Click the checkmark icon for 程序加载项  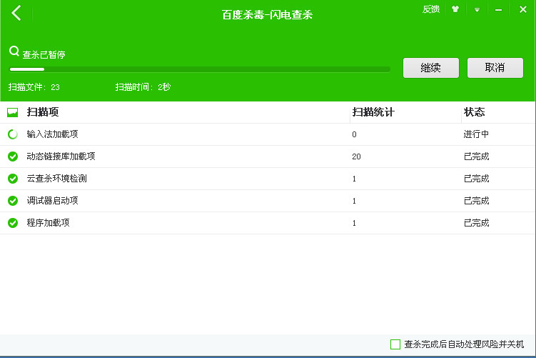tap(13, 223)
